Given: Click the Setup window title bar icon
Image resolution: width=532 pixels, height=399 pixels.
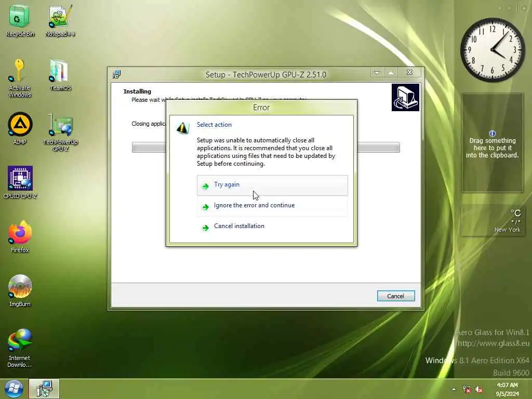Looking at the screenshot, I should click(117, 74).
